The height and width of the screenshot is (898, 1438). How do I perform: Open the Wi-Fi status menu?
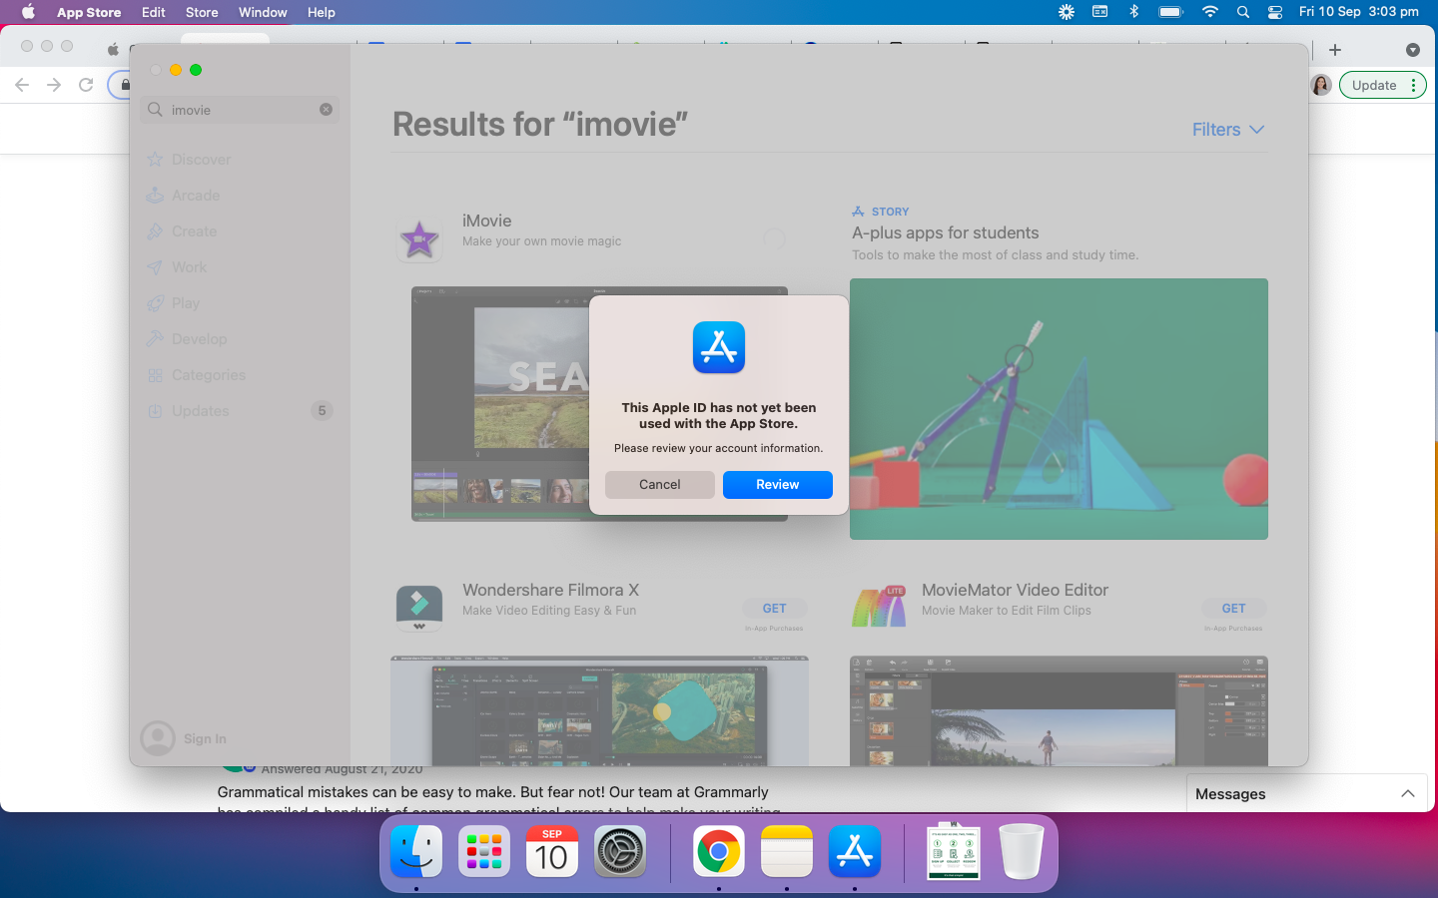[1209, 12]
